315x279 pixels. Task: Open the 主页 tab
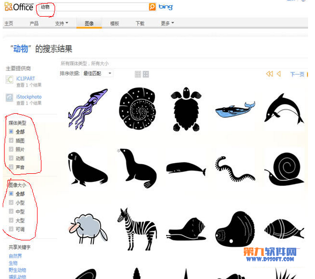tap(9, 23)
